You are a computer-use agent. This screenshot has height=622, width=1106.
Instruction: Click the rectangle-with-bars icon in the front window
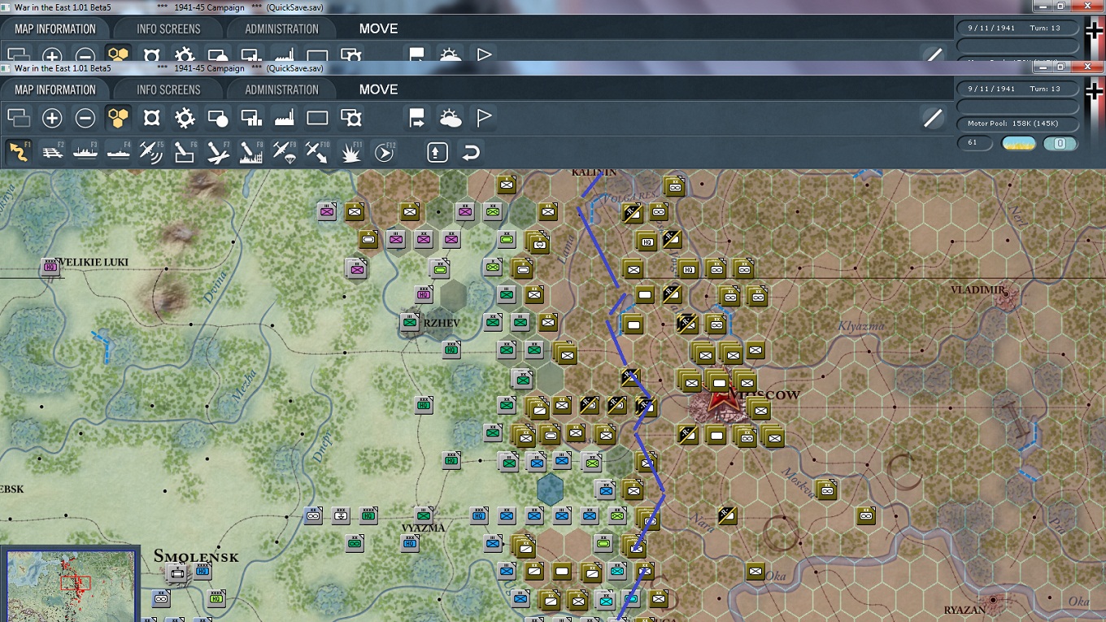(x=251, y=118)
